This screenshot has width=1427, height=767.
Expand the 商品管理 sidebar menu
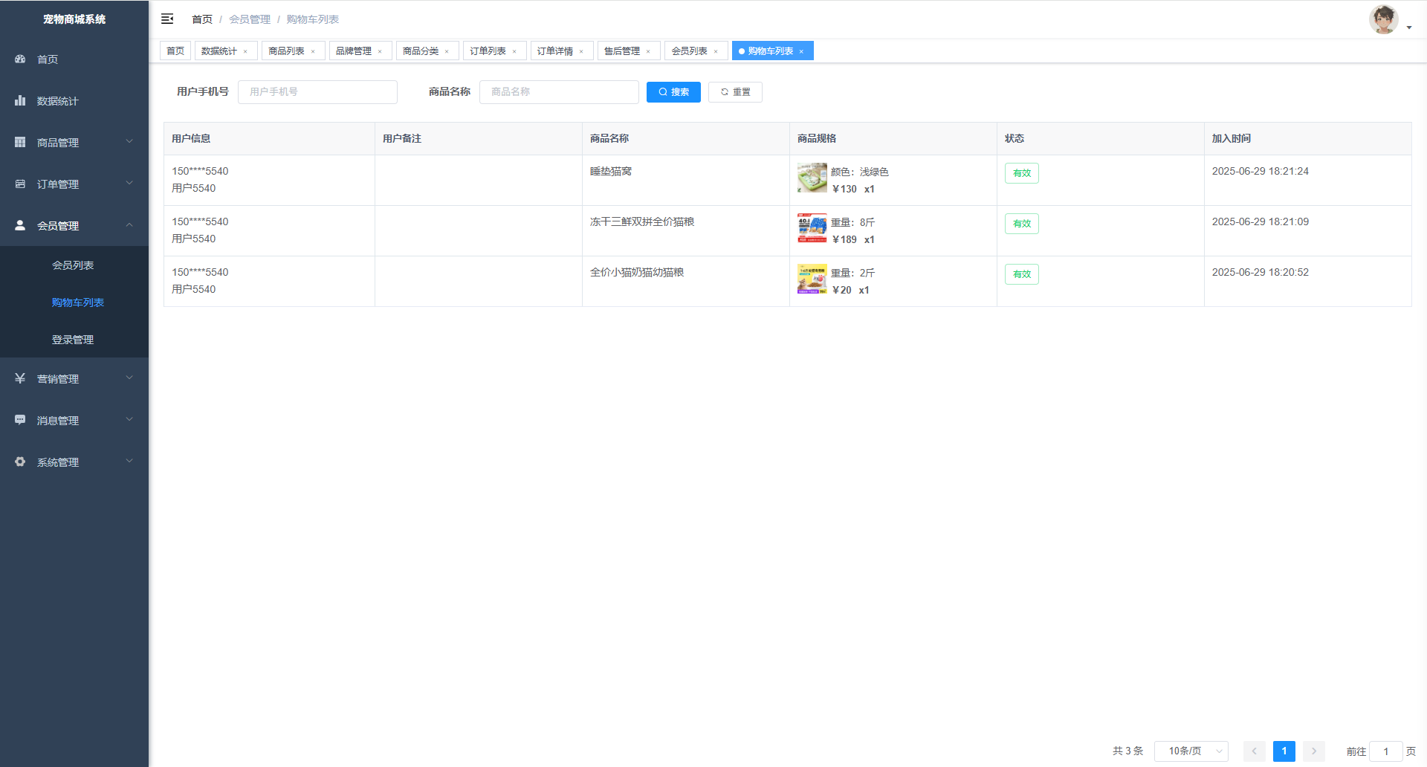[x=74, y=142]
